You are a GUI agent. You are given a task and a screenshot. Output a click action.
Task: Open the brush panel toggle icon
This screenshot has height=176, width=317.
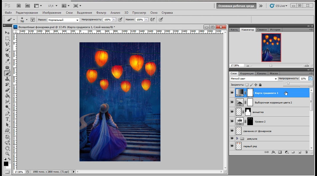click(x=33, y=20)
